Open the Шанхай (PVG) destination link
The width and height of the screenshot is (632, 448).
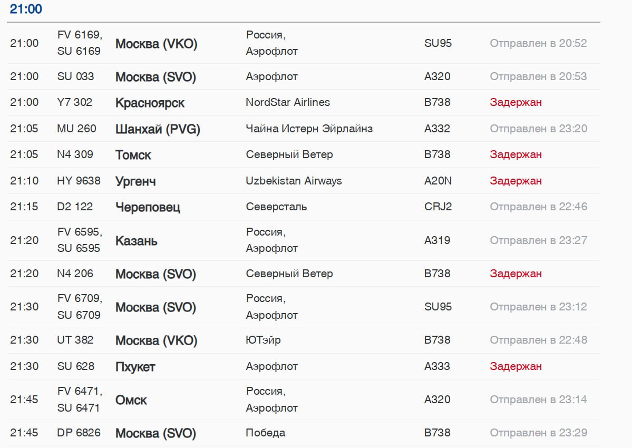[x=158, y=129]
